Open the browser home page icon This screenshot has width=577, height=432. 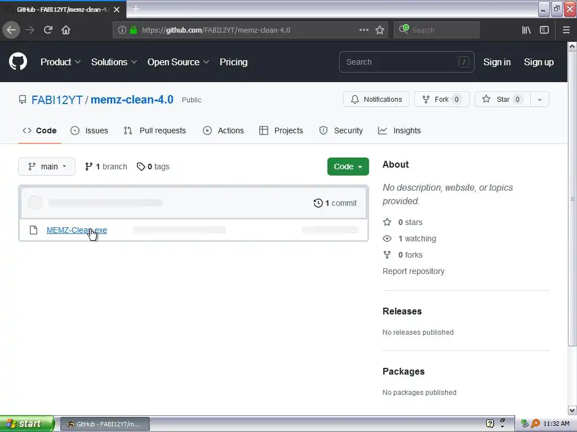pyautogui.click(x=66, y=30)
